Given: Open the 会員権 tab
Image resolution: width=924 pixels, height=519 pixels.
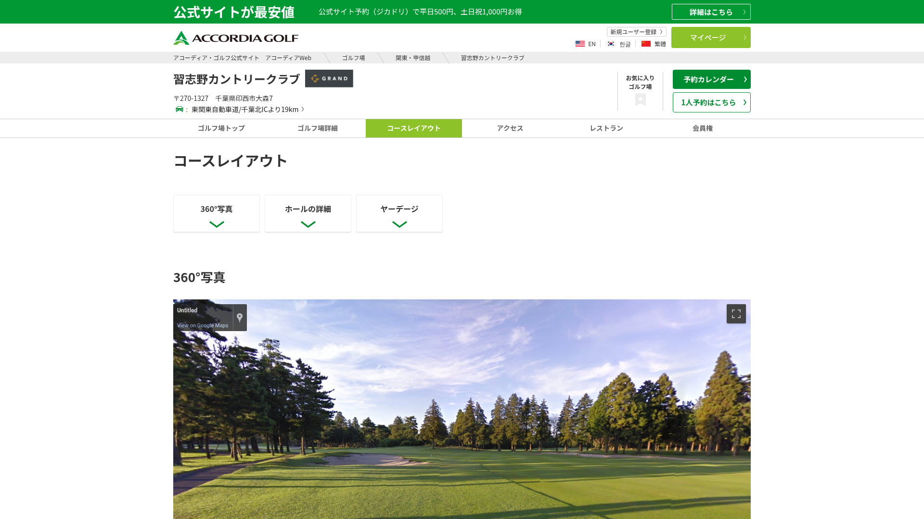Looking at the screenshot, I should 703,128.
